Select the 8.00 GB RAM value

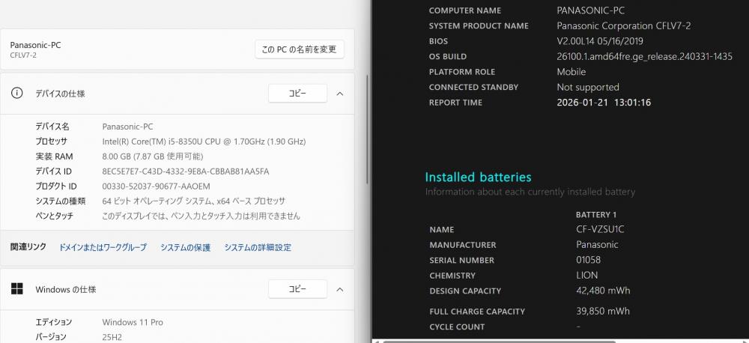tap(153, 157)
